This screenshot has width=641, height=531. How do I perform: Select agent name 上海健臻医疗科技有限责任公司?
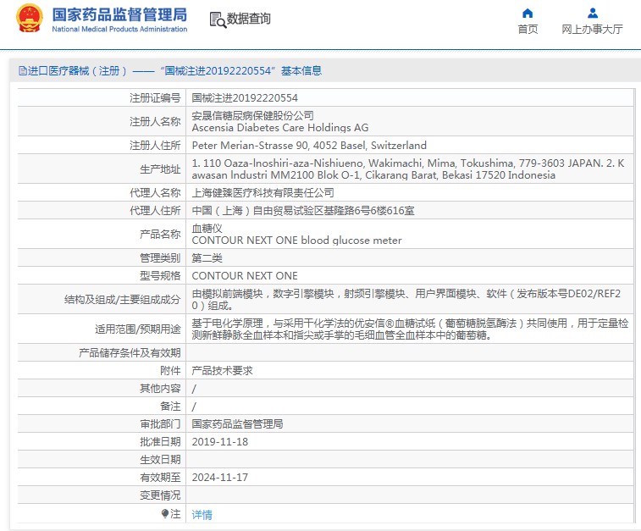(262, 192)
